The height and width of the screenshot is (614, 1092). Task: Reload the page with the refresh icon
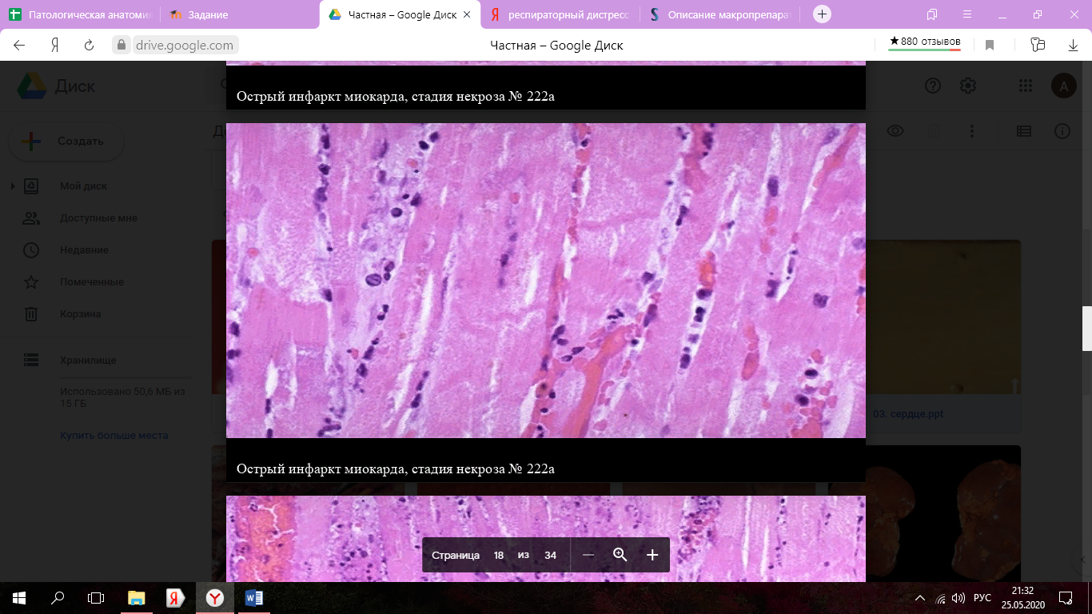[x=90, y=46]
